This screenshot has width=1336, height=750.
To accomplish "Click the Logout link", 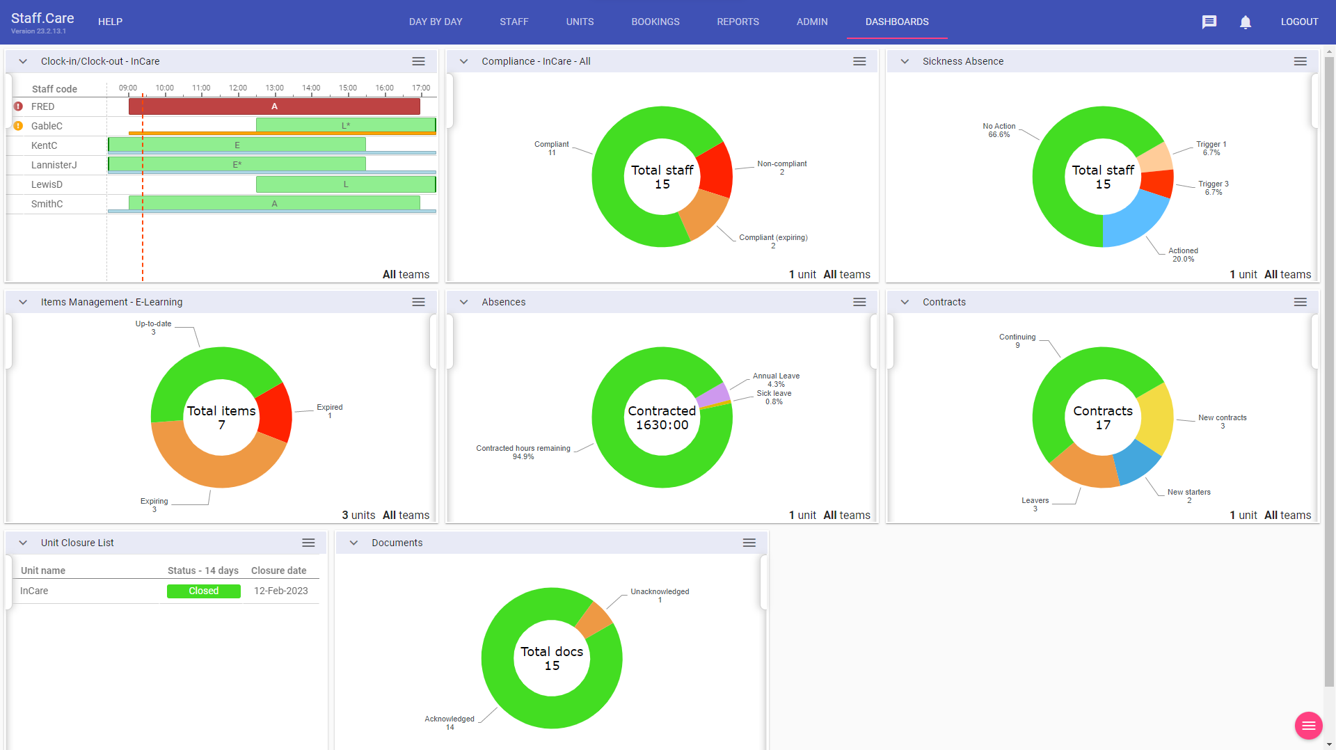I will pyautogui.click(x=1299, y=22).
